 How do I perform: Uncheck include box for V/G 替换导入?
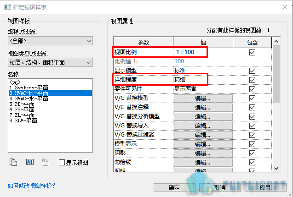coord(252,126)
